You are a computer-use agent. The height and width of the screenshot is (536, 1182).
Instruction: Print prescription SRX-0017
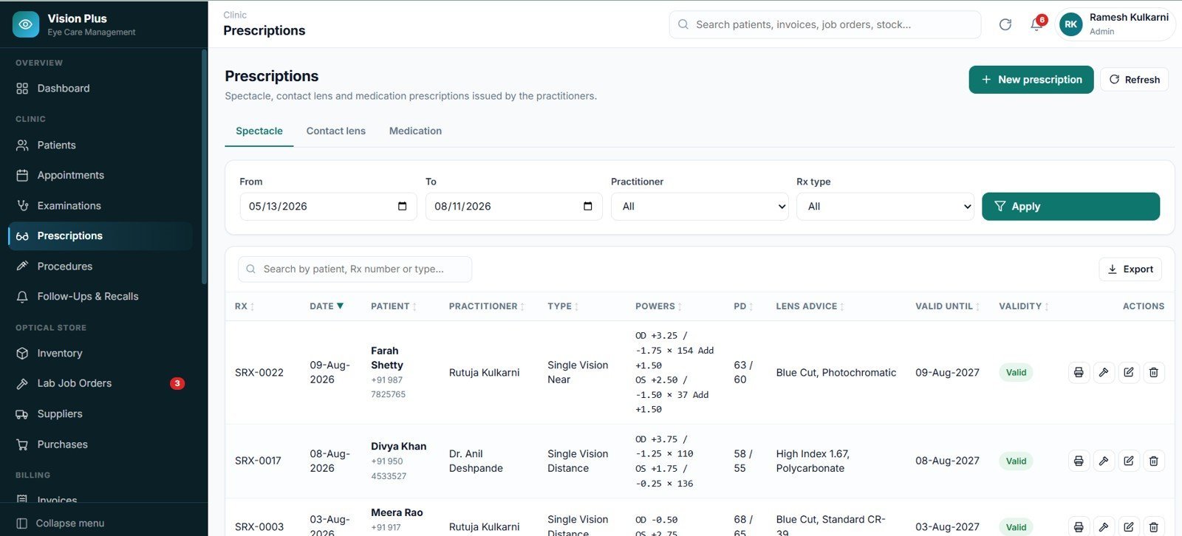click(x=1079, y=461)
